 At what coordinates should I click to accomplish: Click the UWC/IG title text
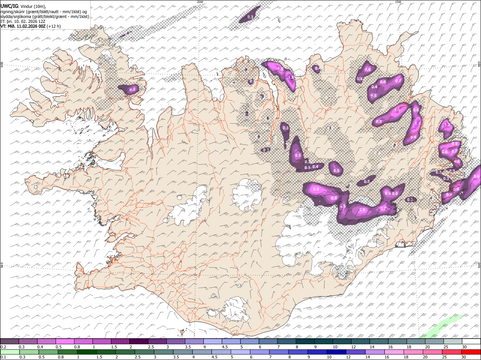pos(9,6)
